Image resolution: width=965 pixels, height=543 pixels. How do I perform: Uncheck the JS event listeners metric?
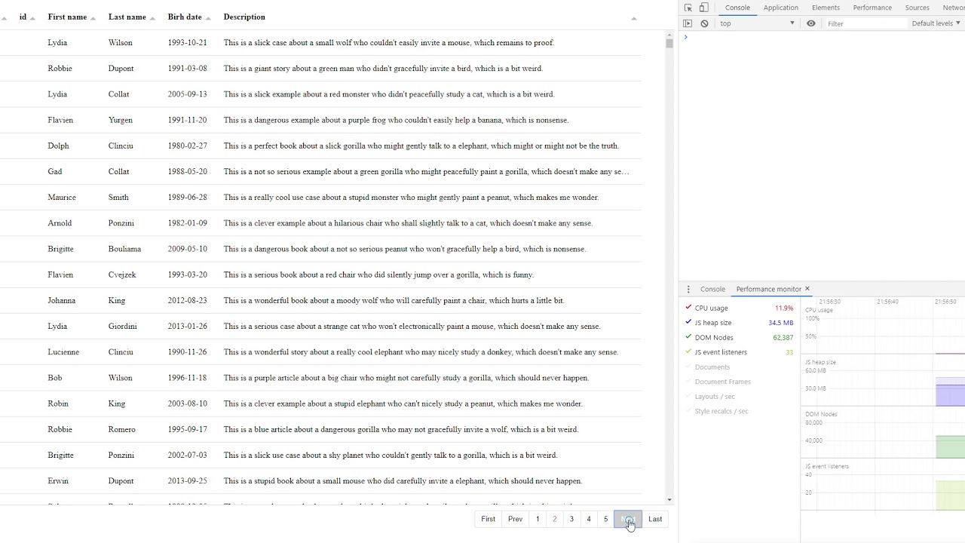688,352
